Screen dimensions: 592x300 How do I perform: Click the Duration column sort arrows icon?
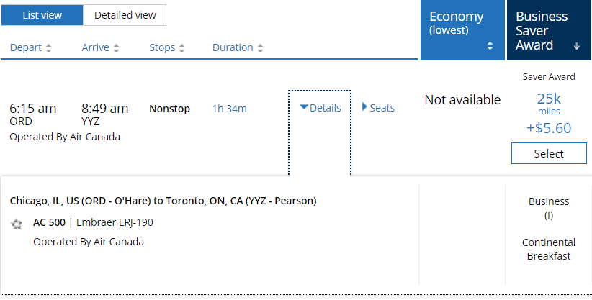260,48
